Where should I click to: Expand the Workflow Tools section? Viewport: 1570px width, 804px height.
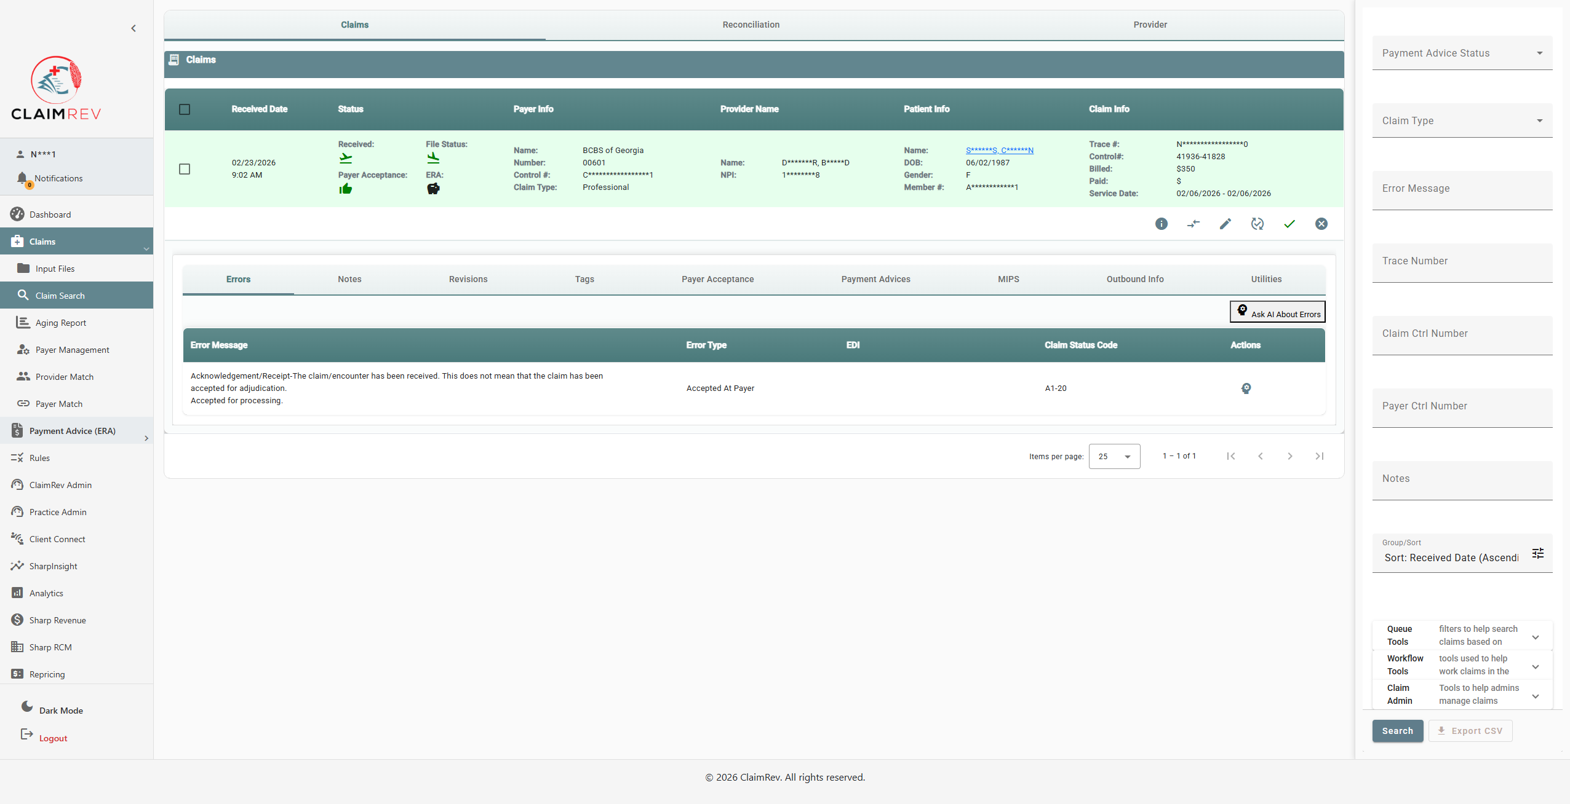[1462, 665]
